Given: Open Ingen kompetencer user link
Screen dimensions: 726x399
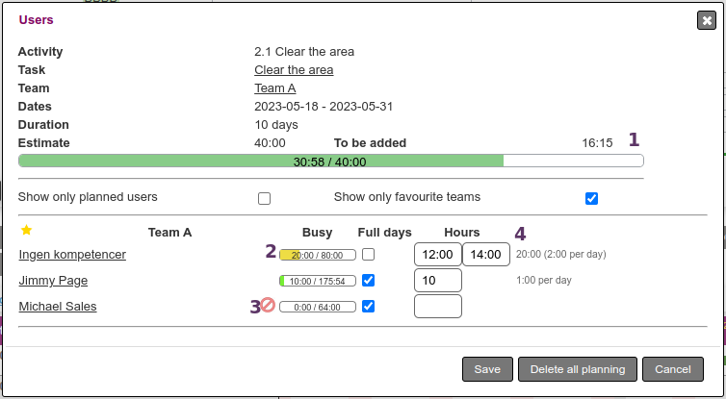Looking at the screenshot, I should pos(72,255).
